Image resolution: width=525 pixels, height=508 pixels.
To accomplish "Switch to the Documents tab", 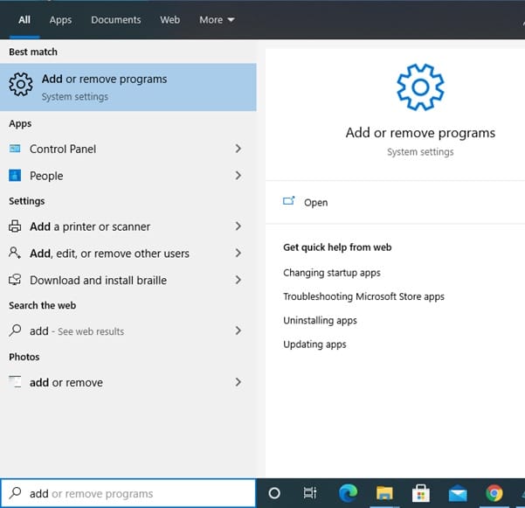I will point(116,20).
